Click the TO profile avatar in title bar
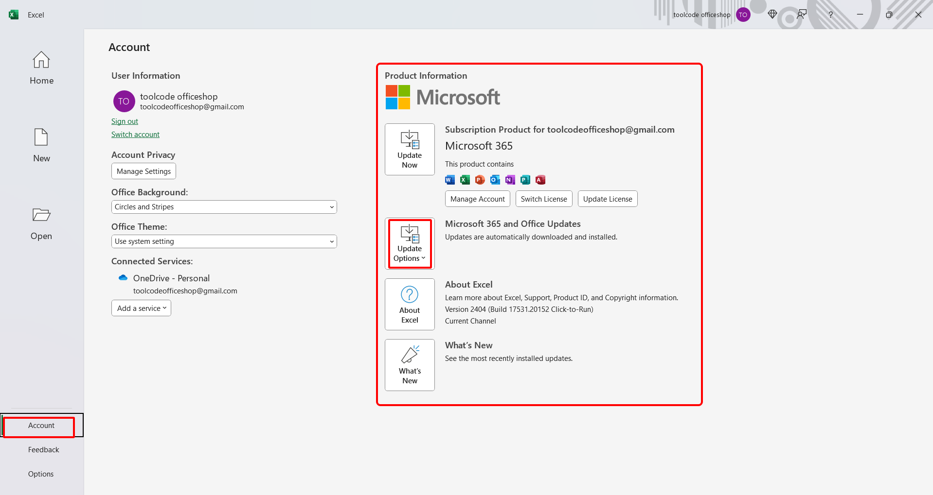Screen dimensions: 933x495 (x=743, y=15)
